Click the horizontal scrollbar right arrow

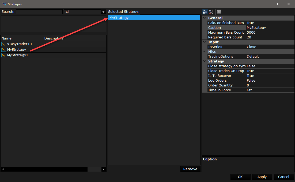[x=104, y=169]
